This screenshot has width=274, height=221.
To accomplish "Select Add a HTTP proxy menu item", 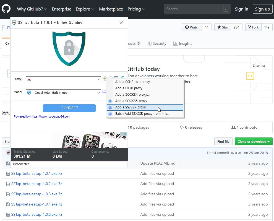I will pos(145,88).
